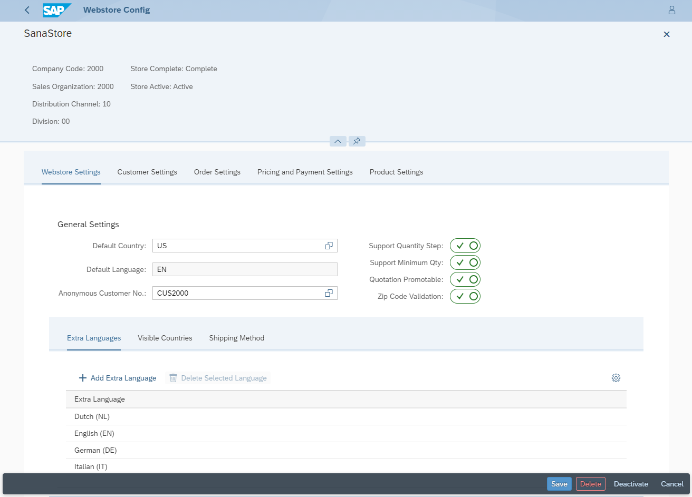Screen dimensions: 692x497
Task: Select the German (DE) row
Action: click(x=346, y=450)
